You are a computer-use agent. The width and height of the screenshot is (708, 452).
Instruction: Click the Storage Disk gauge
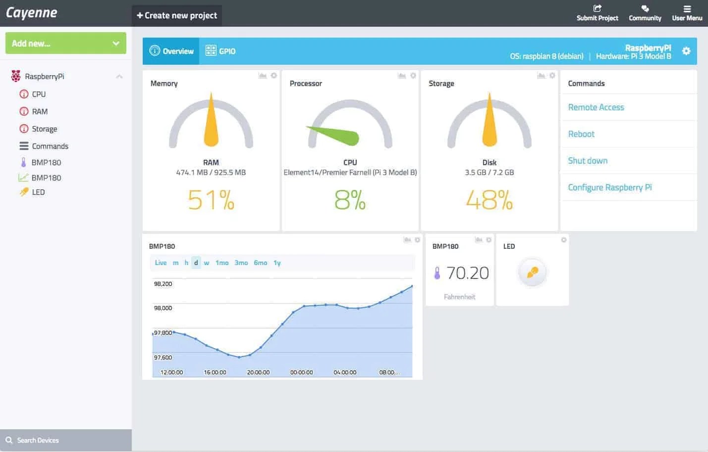point(490,120)
